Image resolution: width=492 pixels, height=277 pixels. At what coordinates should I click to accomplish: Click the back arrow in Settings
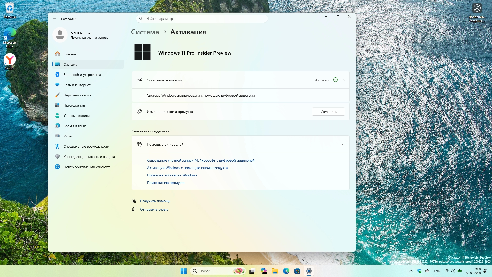coord(54,19)
